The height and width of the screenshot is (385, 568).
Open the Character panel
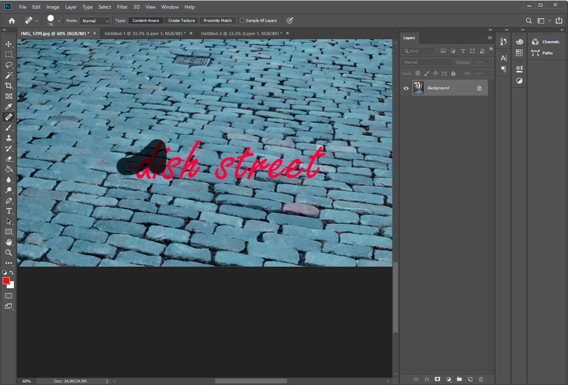(503, 58)
